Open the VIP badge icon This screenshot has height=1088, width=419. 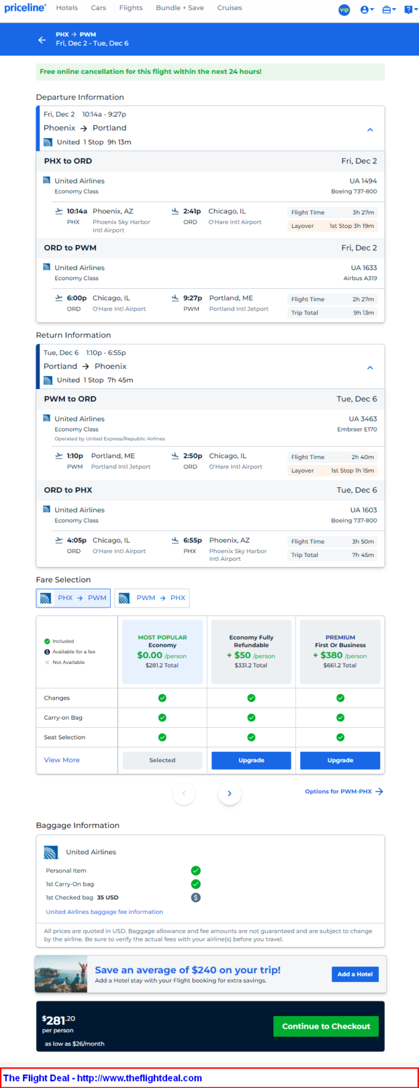(x=344, y=9)
